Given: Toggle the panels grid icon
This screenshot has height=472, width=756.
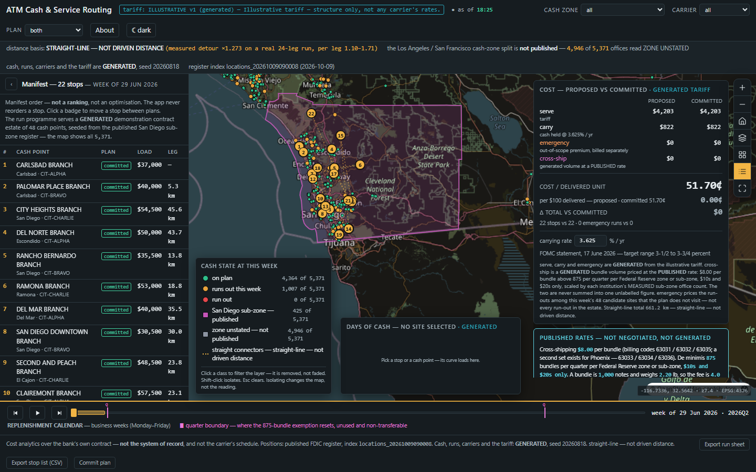Looking at the screenshot, I should (742, 155).
